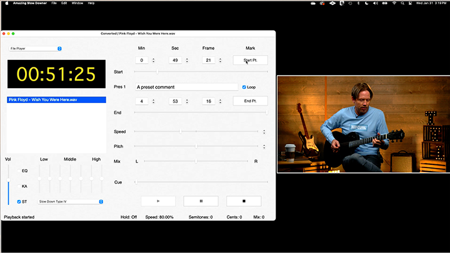Click the Stop button
The width and height of the screenshot is (450, 253).
point(244,201)
